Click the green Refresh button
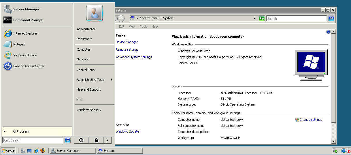Image resolution: width=351 pixels, height=155 pixels. (x=262, y=18)
